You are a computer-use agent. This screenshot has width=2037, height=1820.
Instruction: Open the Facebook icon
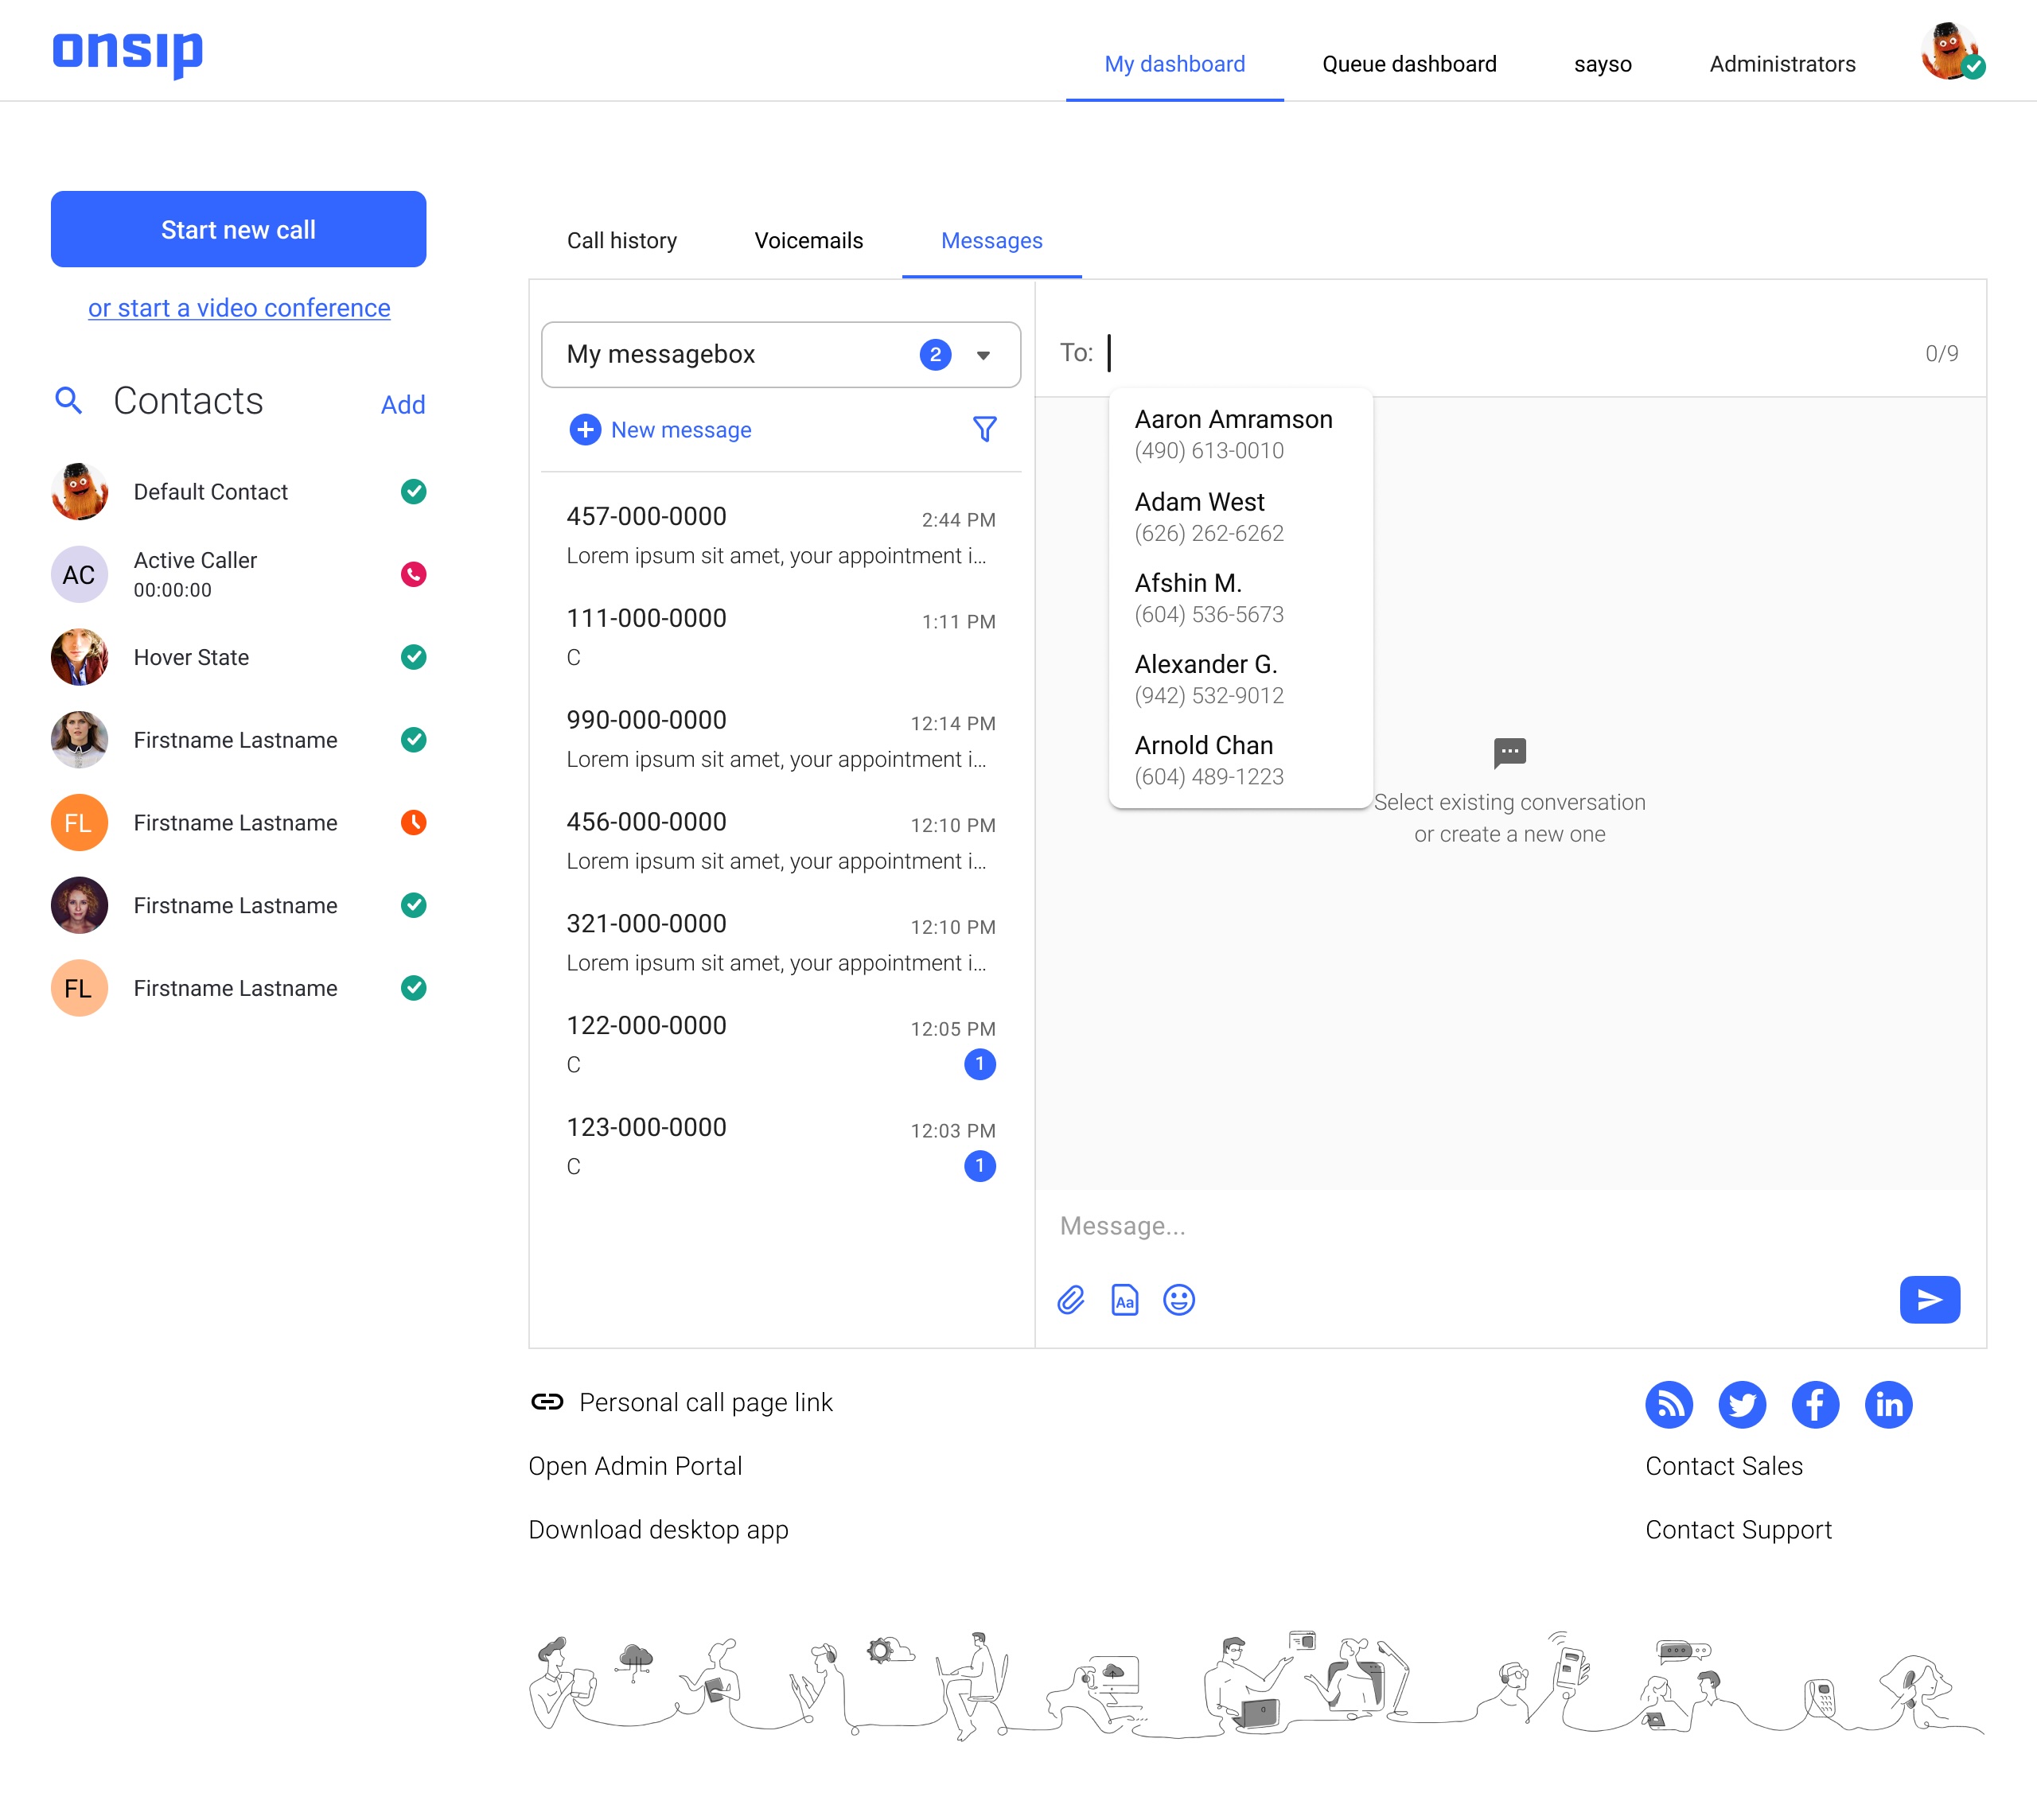tap(1815, 1405)
